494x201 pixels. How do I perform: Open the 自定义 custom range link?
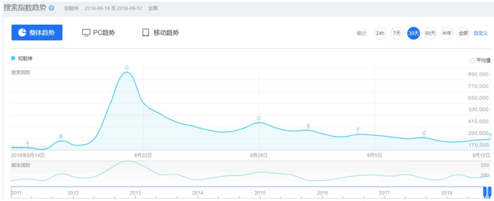point(481,33)
